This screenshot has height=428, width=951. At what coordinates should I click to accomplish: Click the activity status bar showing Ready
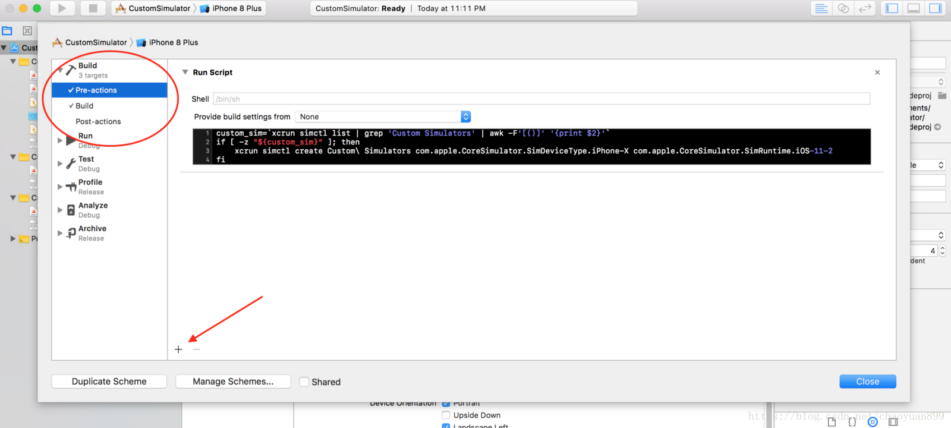pyautogui.click(x=474, y=8)
